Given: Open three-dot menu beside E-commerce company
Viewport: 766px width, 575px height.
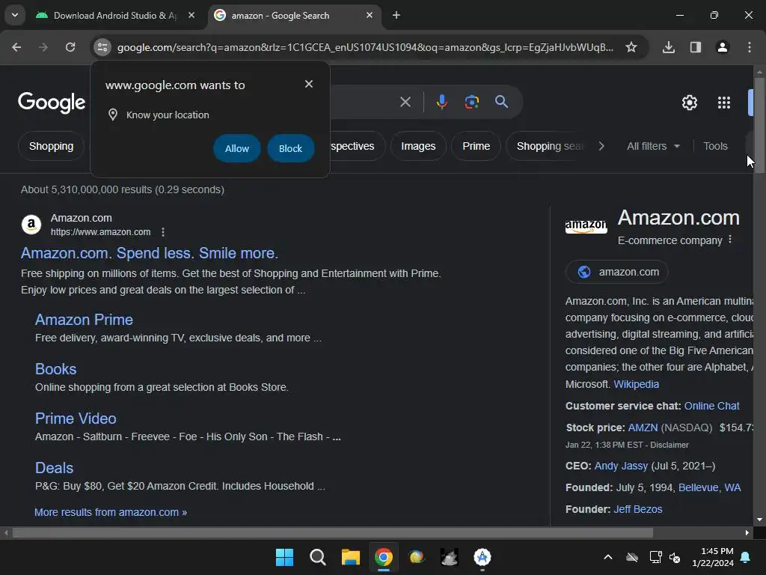Looking at the screenshot, I should 730,240.
